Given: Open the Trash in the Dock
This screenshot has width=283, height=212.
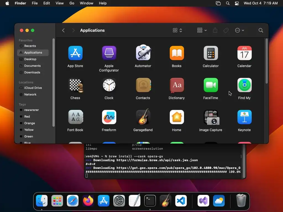Looking at the screenshot, I should point(241,200).
